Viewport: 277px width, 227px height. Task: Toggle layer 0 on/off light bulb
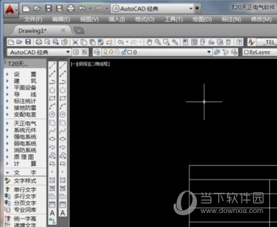105,52
